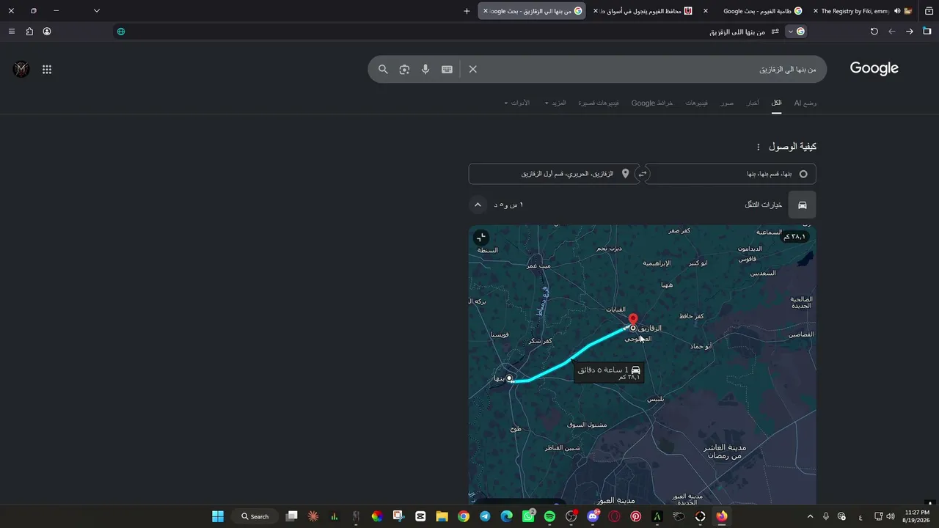Image resolution: width=939 pixels, height=528 pixels.
Task: Clear the search query with X
Action: click(x=473, y=69)
